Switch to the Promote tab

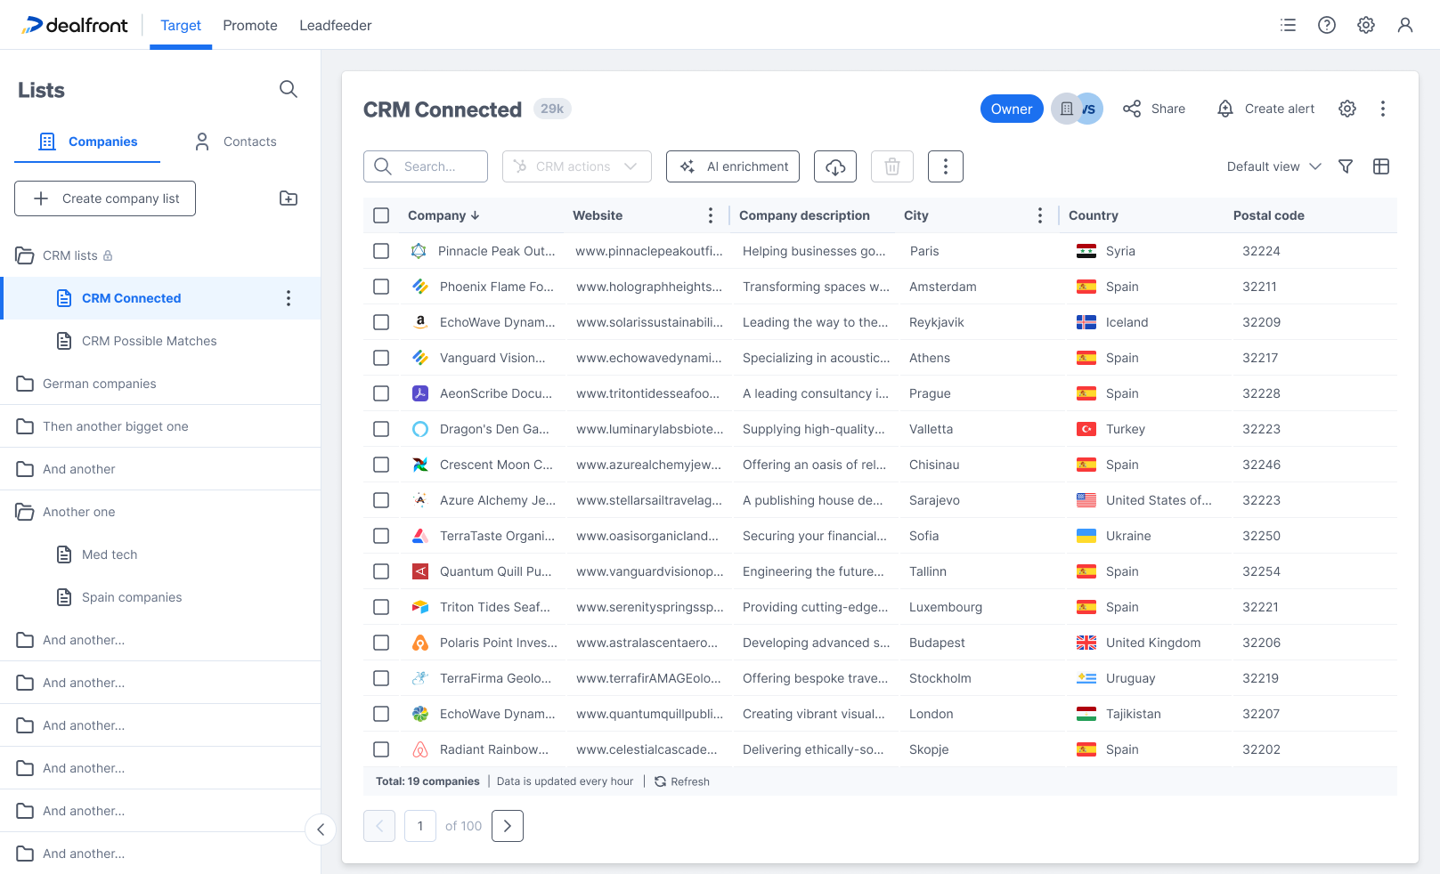[x=250, y=25]
